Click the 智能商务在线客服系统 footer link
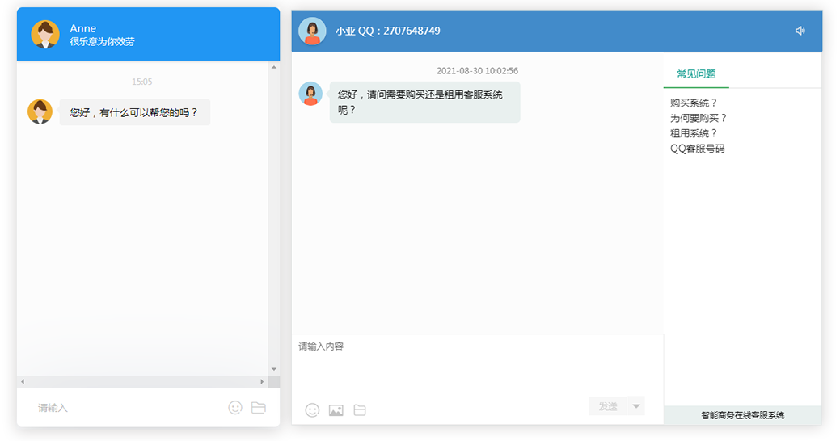 742,415
